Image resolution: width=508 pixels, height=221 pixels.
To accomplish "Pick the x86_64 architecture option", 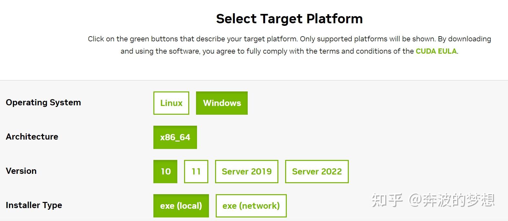I will [x=175, y=137].
